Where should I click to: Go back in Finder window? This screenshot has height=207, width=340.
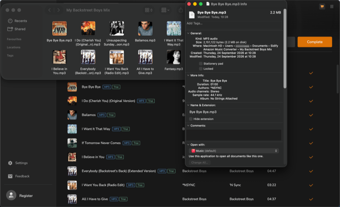click(49, 10)
